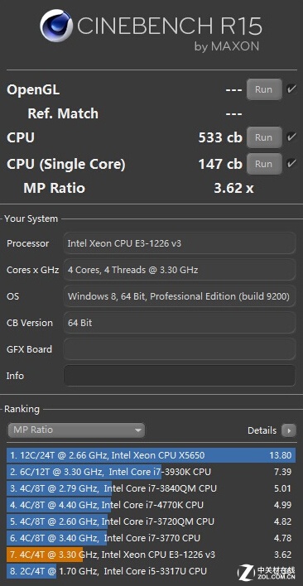Select the highlighted Xeon E3-1226 v3 ranking row
303x586 pixels.
pyautogui.click(x=151, y=555)
